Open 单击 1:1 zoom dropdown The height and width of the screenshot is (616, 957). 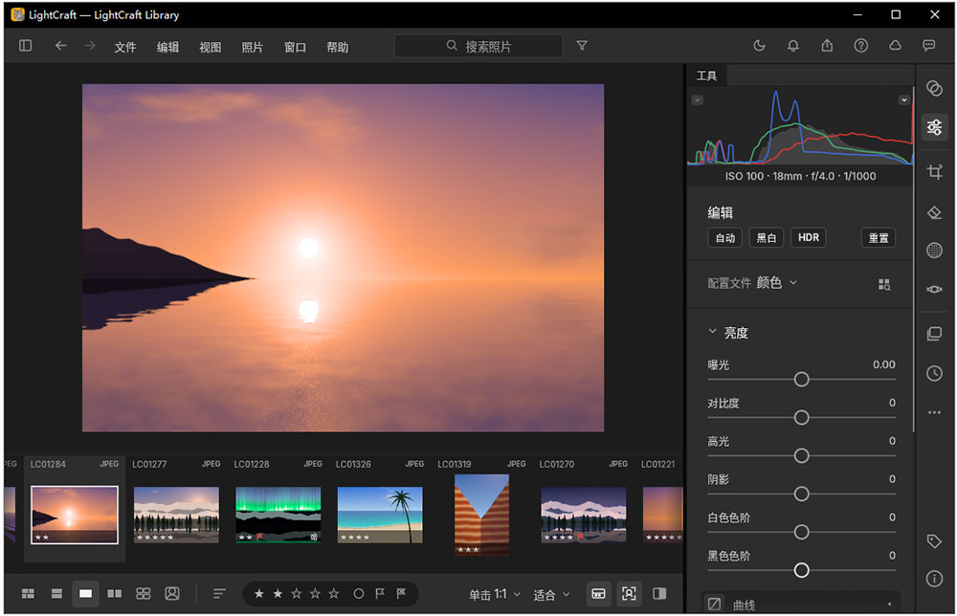495,594
